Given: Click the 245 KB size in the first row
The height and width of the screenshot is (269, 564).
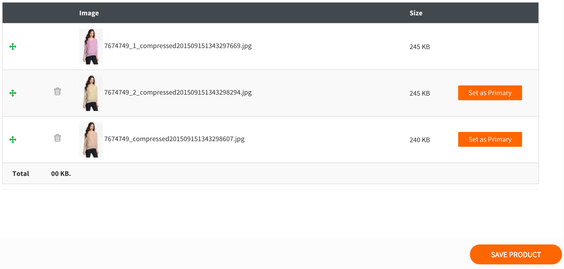Looking at the screenshot, I should point(420,47).
